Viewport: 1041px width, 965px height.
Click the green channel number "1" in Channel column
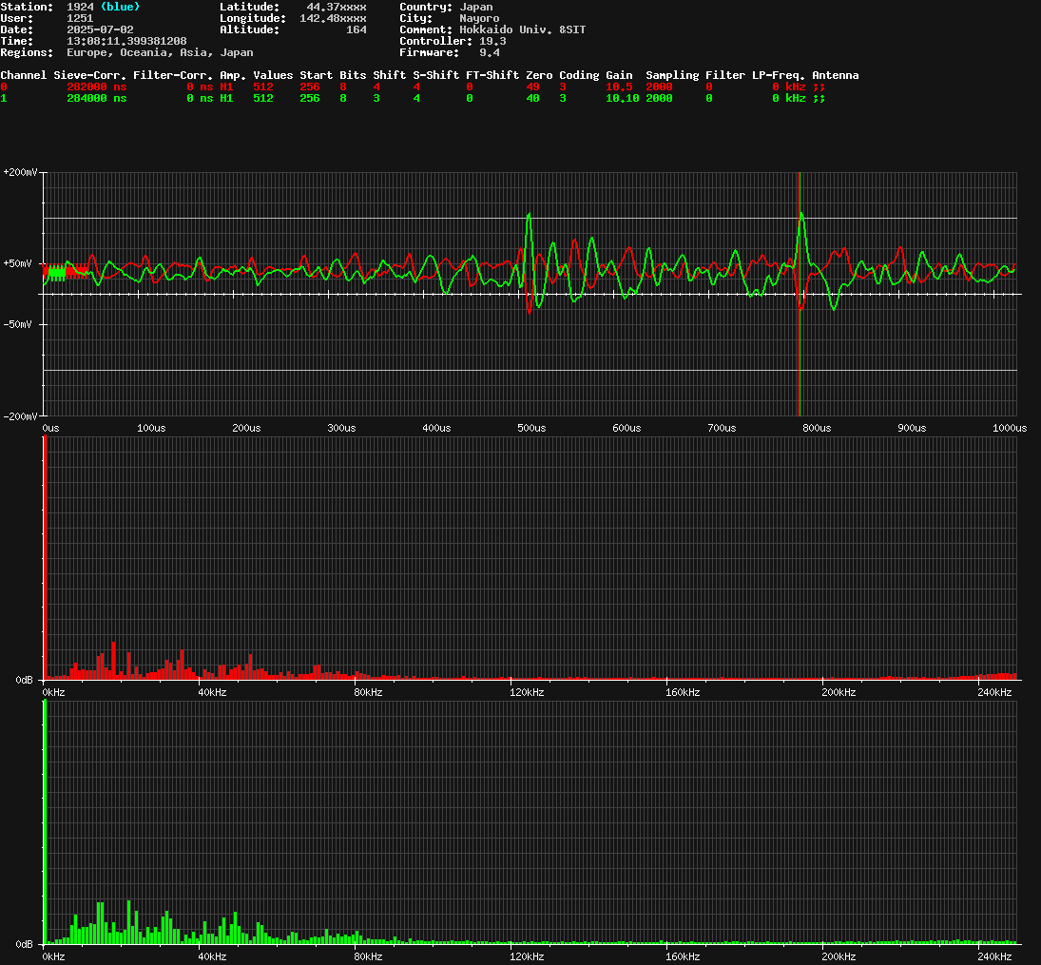coord(3,98)
